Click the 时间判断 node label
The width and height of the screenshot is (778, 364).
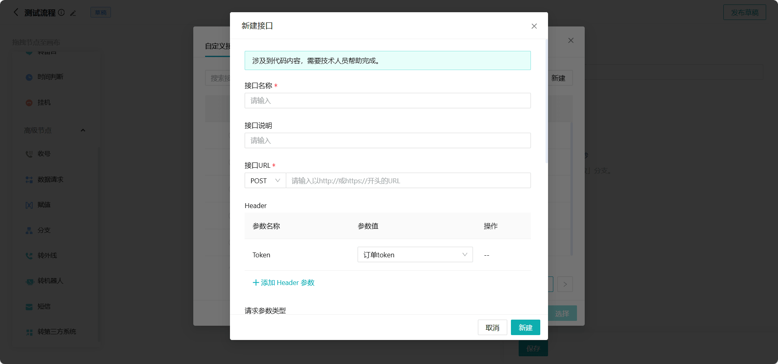click(x=51, y=77)
